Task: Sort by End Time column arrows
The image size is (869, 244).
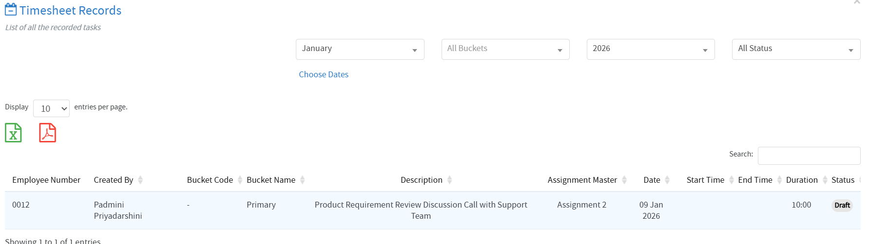Action: pyautogui.click(x=779, y=180)
